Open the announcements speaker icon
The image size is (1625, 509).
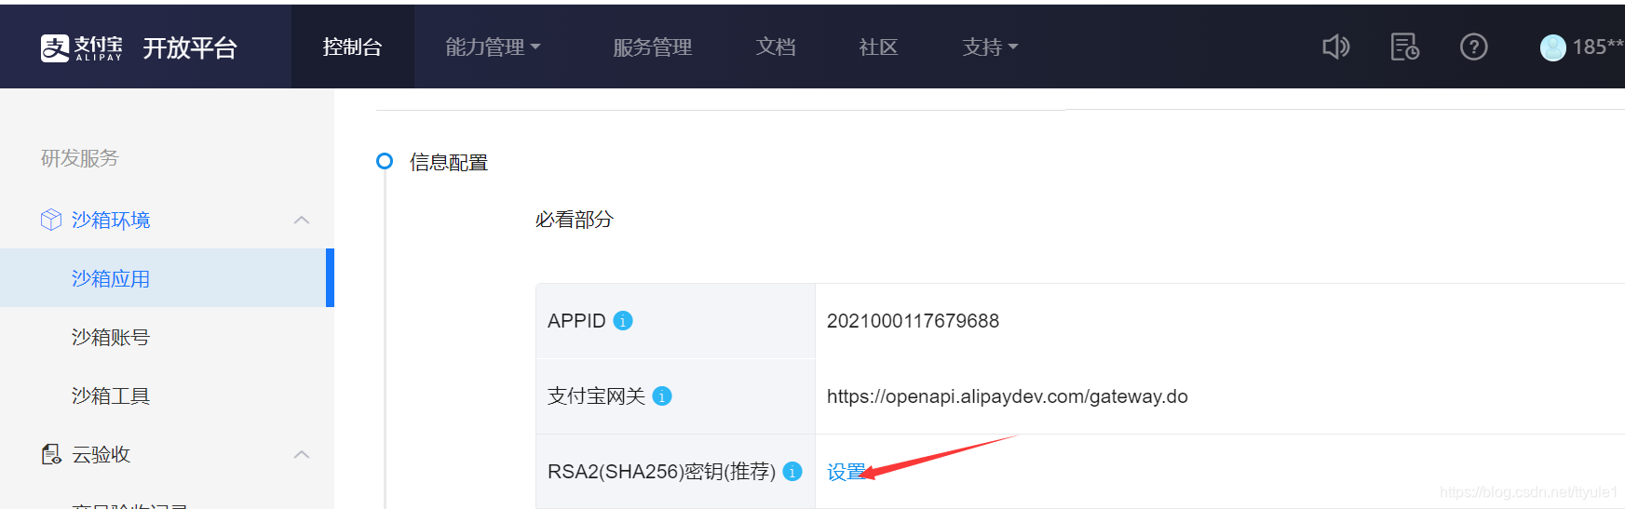[x=1336, y=47]
